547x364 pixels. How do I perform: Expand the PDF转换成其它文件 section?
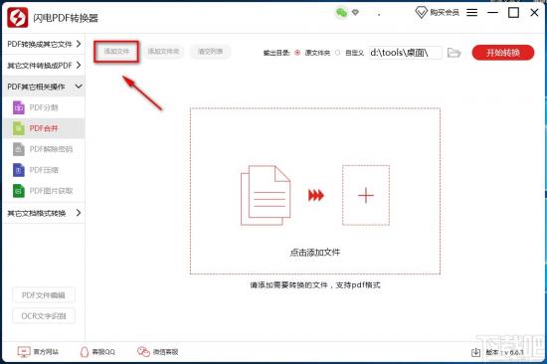[44, 44]
